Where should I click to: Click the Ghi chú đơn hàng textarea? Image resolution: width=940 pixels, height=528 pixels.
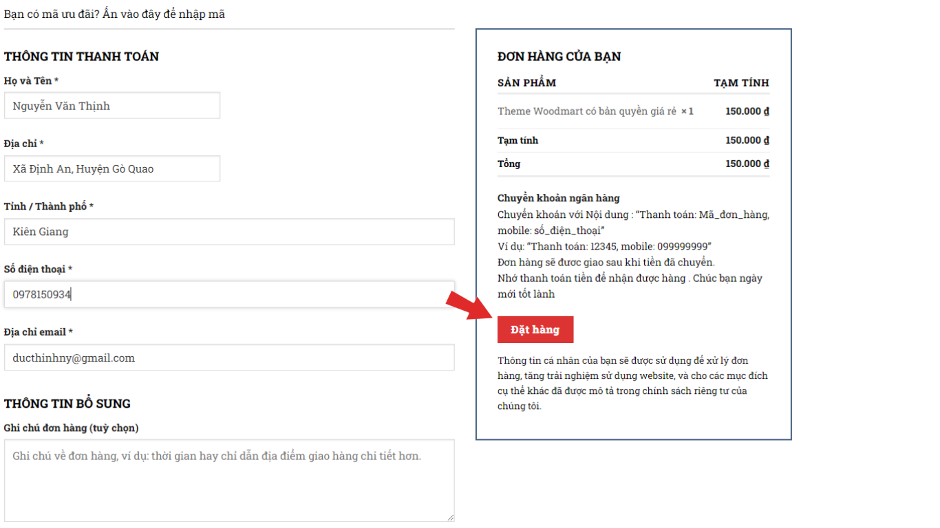click(x=229, y=480)
